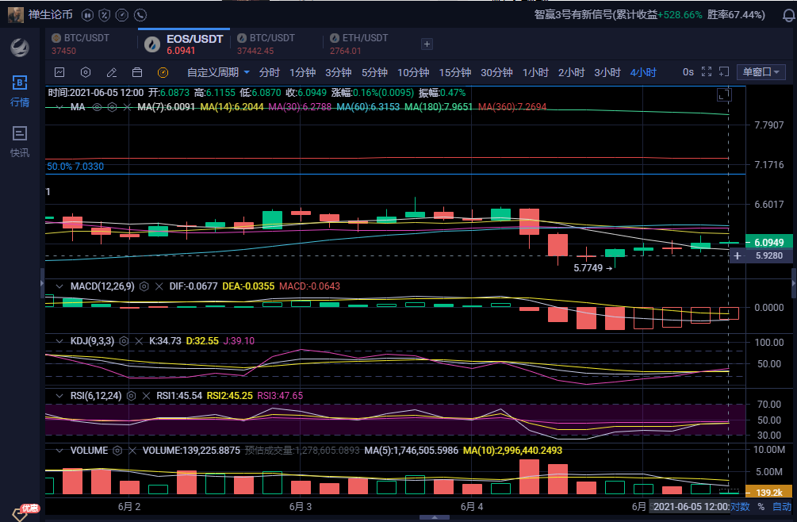The height and width of the screenshot is (522, 797).
Task: Click the app logo in left sidebar
Action: coord(20,48)
